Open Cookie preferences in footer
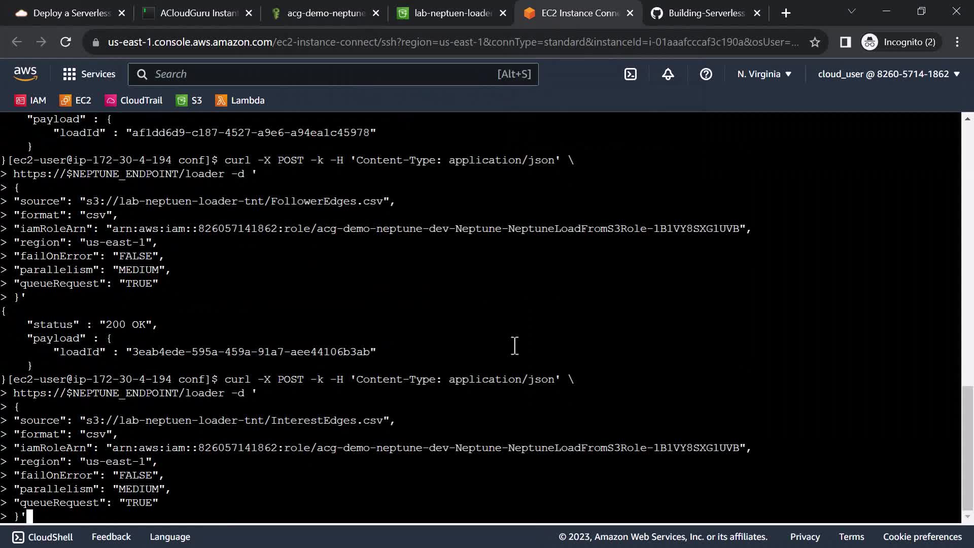 (x=922, y=537)
